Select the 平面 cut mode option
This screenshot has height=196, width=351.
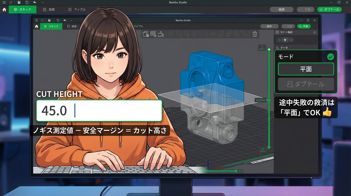pyautogui.click(x=306, y=69)
